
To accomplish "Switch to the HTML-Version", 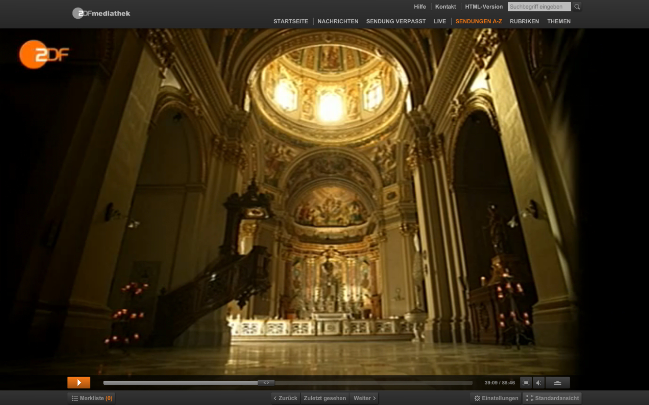I will [x=484, y=7].
